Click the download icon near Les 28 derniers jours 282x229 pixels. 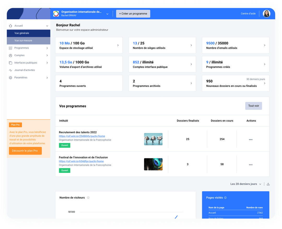point(268,184)
